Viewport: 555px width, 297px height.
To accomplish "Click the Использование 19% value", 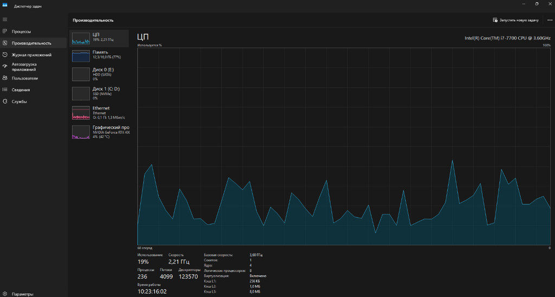I will coord(143,262).
